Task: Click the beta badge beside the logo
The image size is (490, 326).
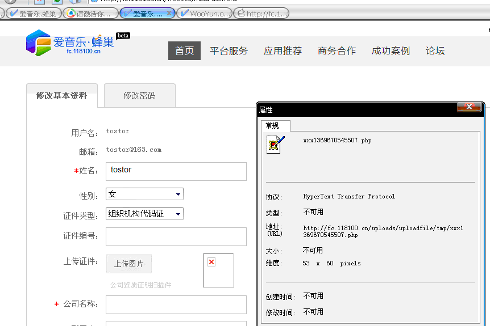Action: coord(123,36)
